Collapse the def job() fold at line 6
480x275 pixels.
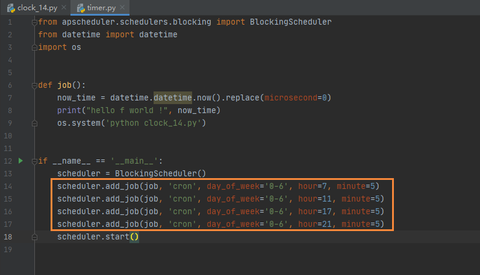pos(34,85)
